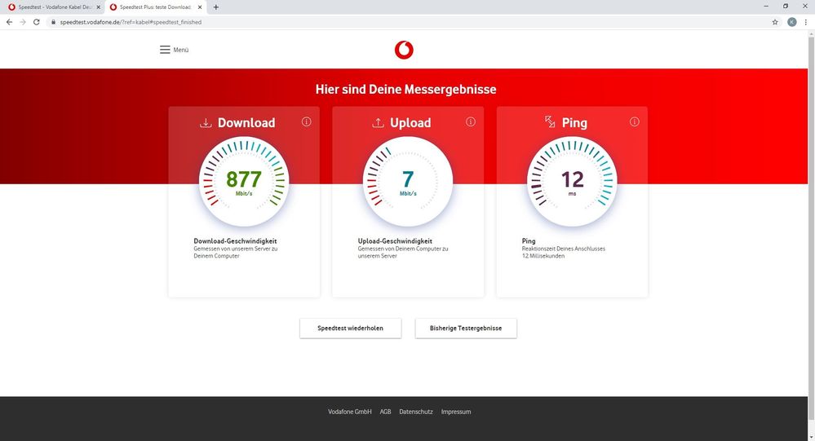Click the page vertical scrollbar
Screen dimensions: 815x441
pyautogui.click(x=812, y=228)
